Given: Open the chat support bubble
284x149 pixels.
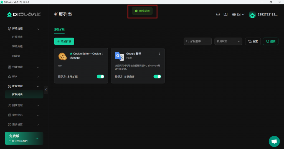Looking at the screenshot, I should coord(274,141).
